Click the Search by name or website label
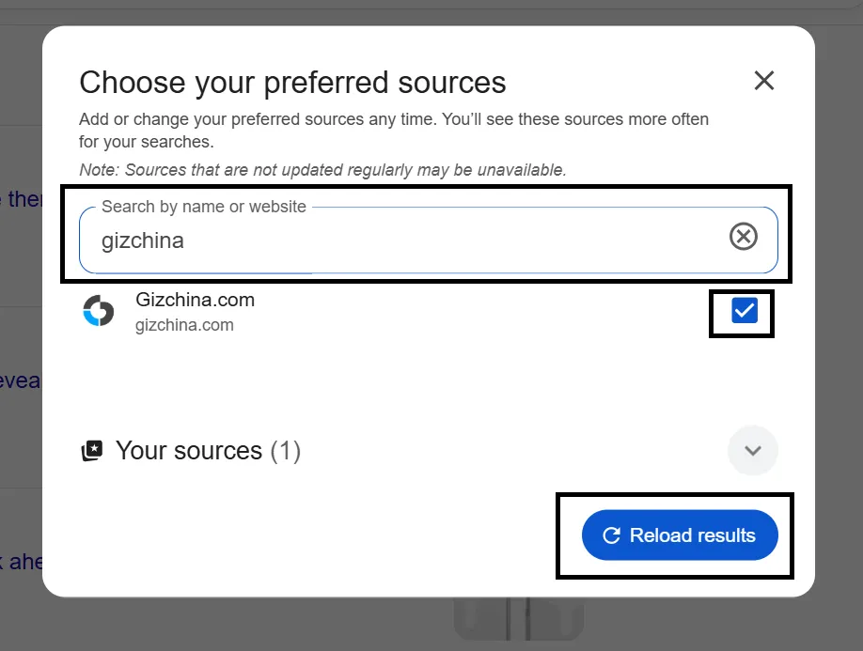Screen dimensions: 863x651 [203, 207]
